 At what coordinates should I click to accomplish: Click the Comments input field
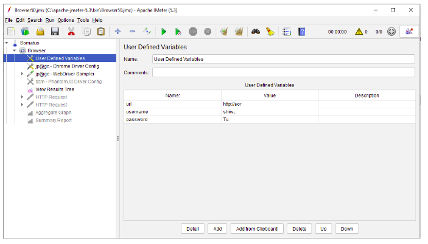(x=284, y=72)
